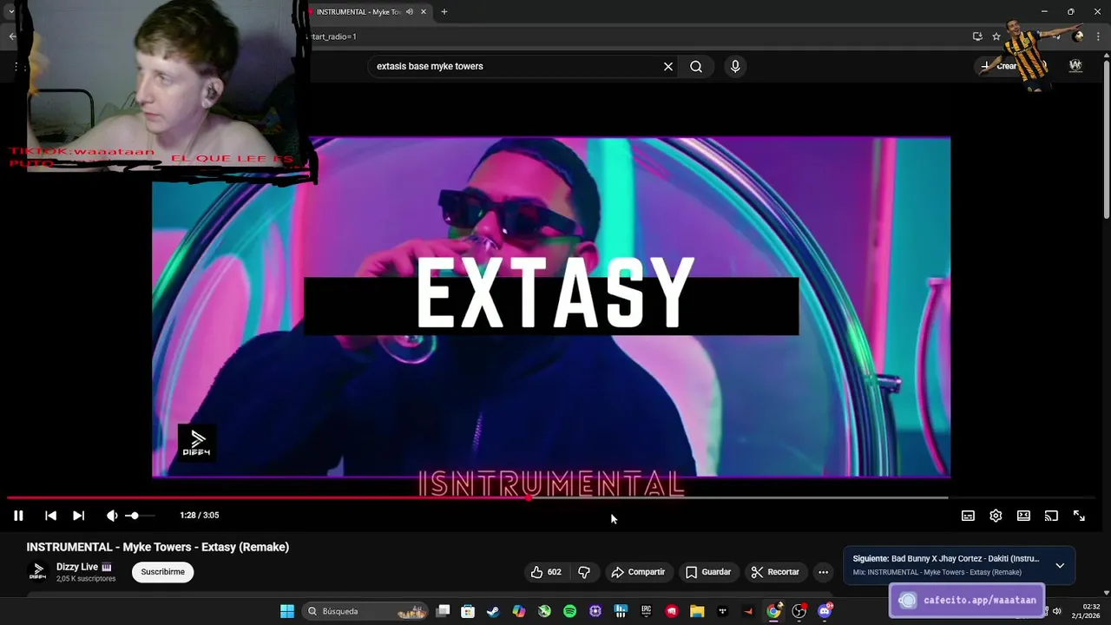Screen dimensions: 1111x625
Task: Expand the Siguiente mix playlist chevron
Action: pos(1060,566)
